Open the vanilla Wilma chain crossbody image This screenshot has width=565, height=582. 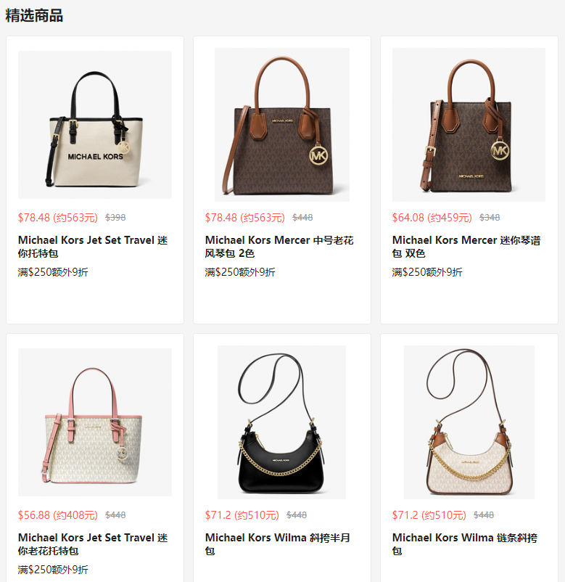coord(469,422)
